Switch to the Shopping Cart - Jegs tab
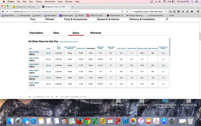 26,7
